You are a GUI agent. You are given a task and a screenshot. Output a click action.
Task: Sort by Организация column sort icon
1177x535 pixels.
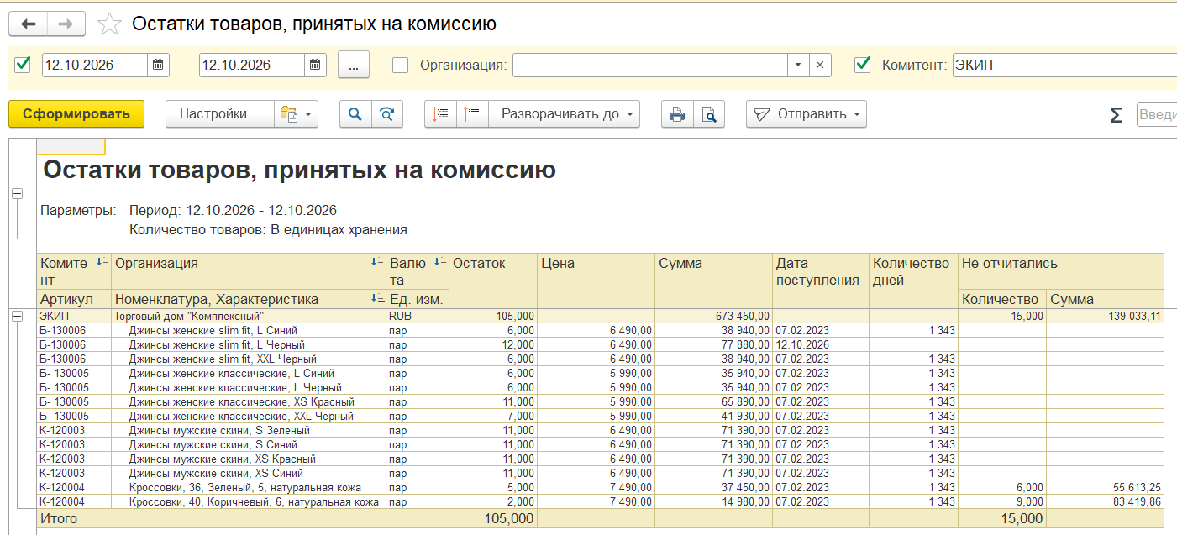click(x=378, y=263)
